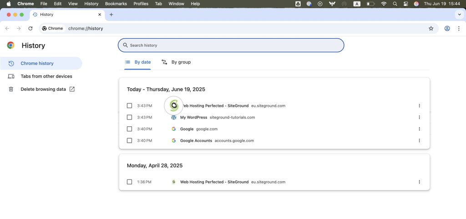Click the search magnifier icon in history search

[126, 45]
